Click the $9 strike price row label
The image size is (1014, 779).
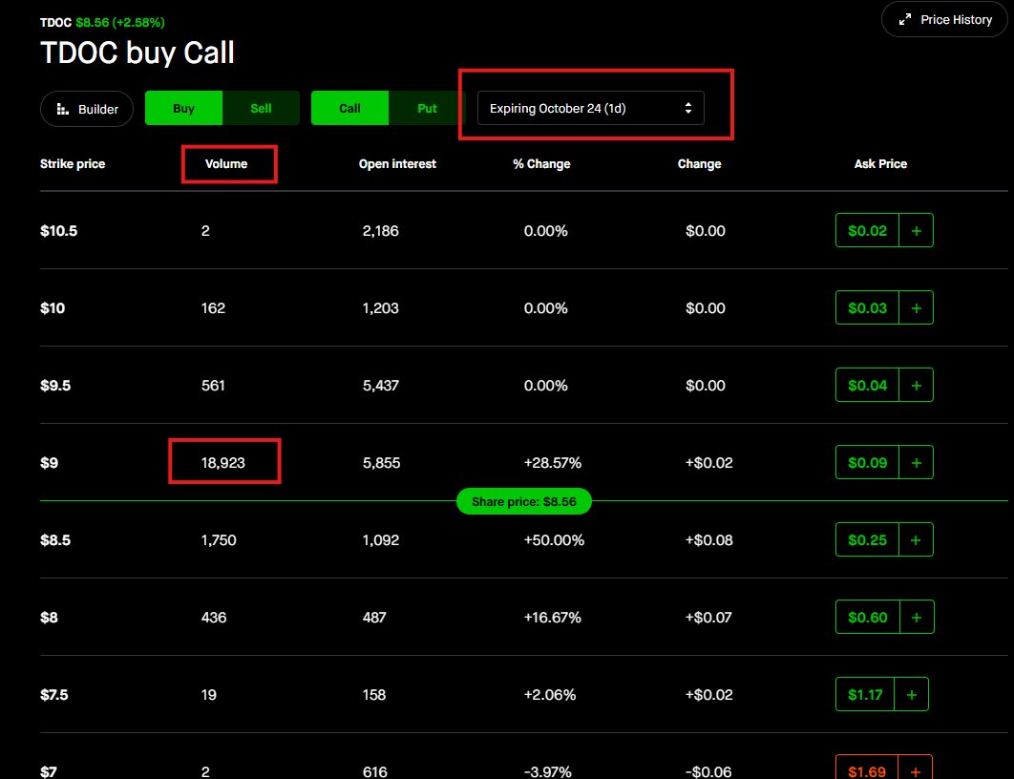tap(49, 462)
